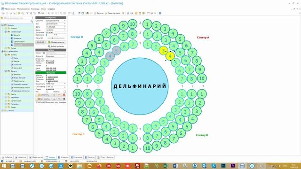Viewport: 301px width, 169px height.
Task: Switch to the Цены дня bottom tab
Action: click(x=21, y=157)
